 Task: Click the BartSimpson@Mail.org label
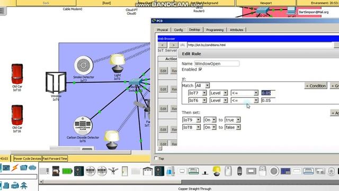pos(314,12)
